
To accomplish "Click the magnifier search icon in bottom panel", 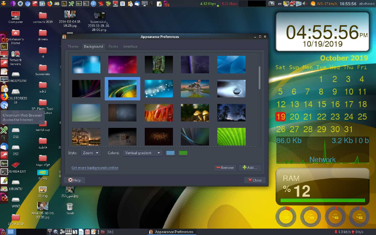I will [56, 232].
